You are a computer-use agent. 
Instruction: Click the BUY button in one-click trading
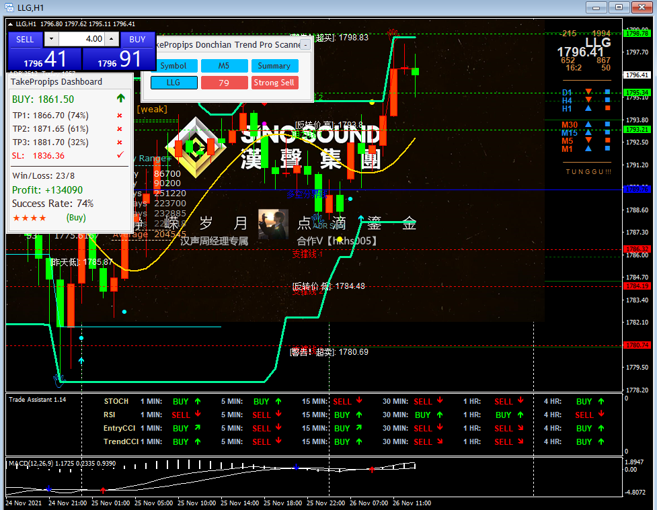(x=137, y=40)
